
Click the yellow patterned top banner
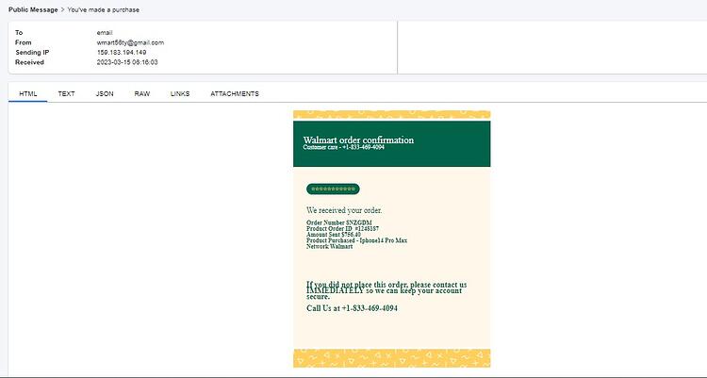(x=392, y=115)
